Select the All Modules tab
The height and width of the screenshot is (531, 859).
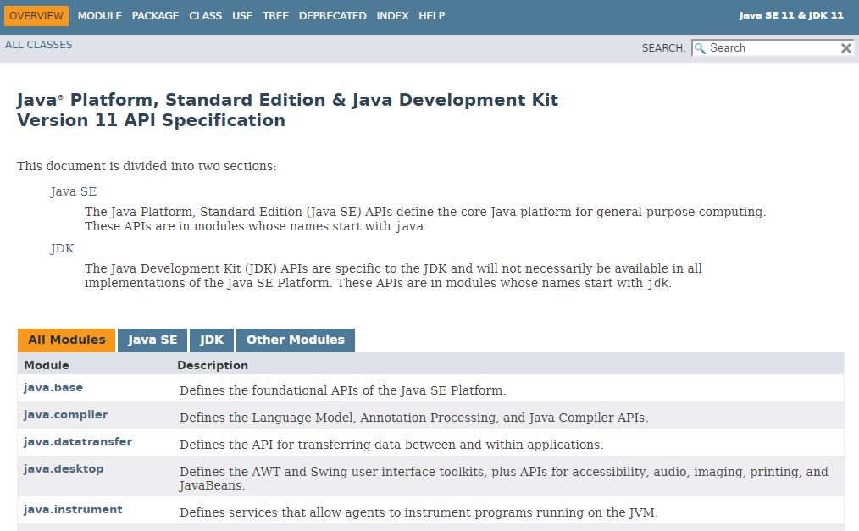(x=66, y=340)
